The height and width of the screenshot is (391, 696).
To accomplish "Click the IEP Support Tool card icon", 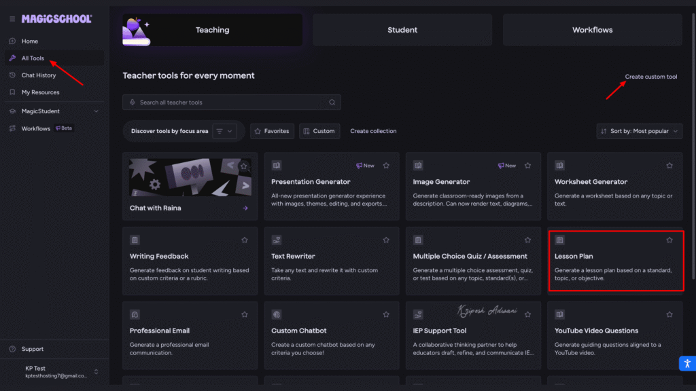I will pyautogui.click(x=418, y=314).
